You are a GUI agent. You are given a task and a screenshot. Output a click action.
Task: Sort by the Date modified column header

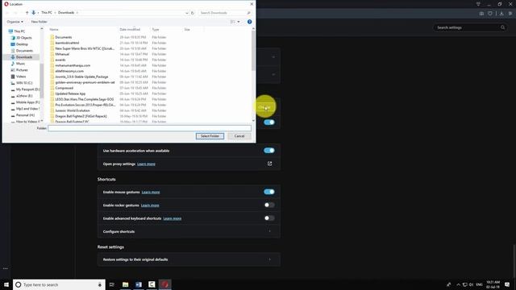click(130, 30)
